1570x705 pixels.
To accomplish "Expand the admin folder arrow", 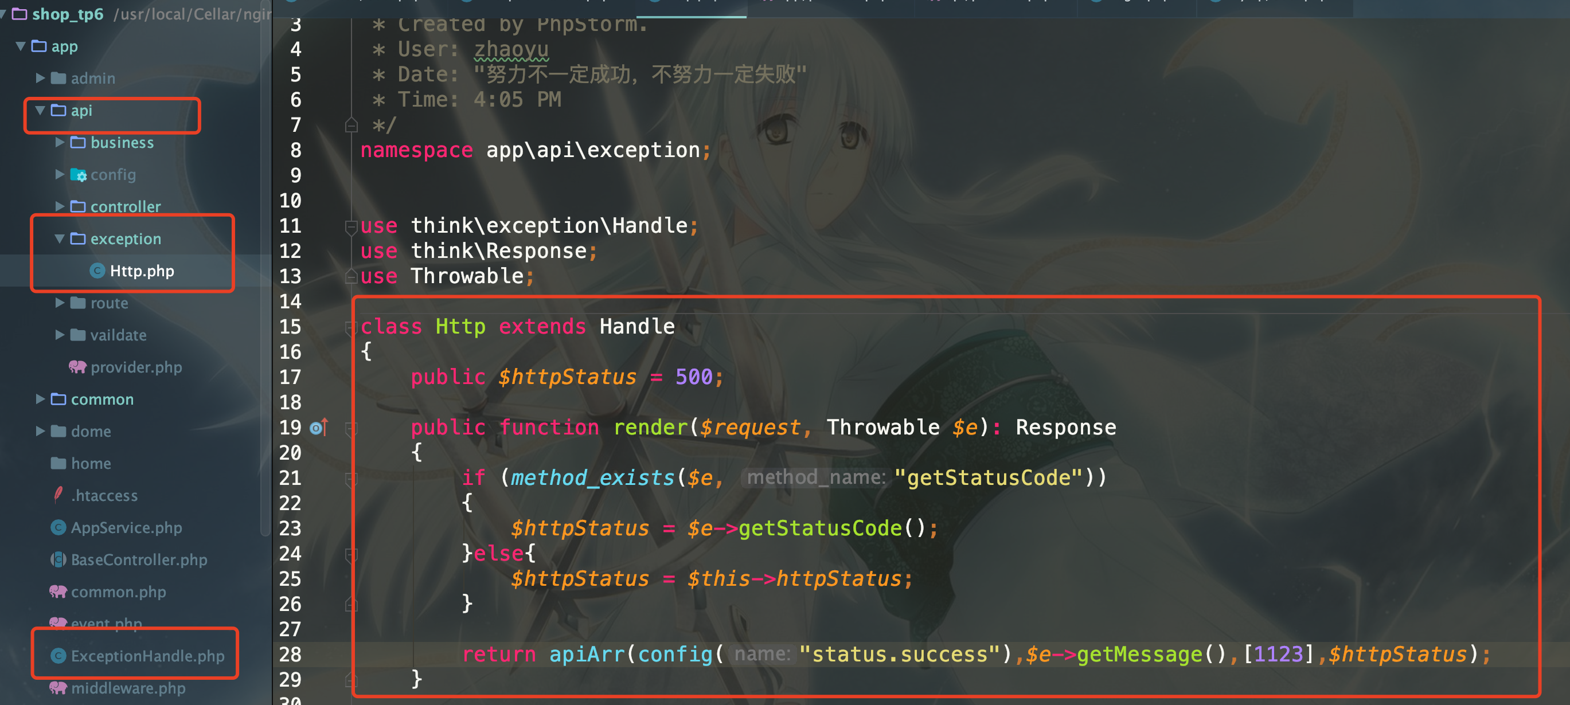I will pyautogui.click(x=40, y=78).
